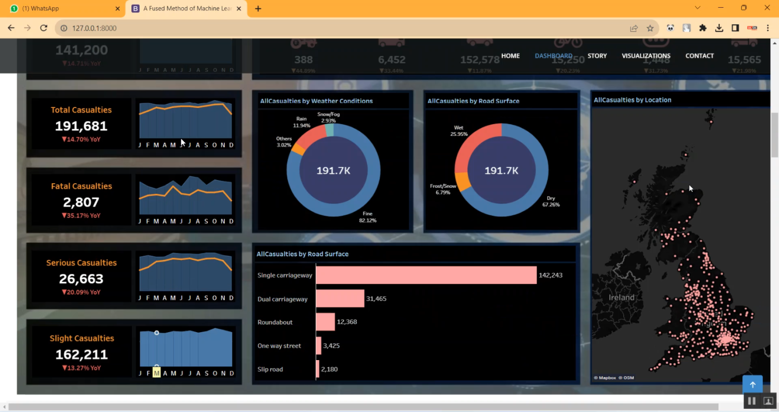Viewport: 779px width, 412px height.
Task: Click the horizontal scrollbar at page bottom
Action: click(364, 407)
